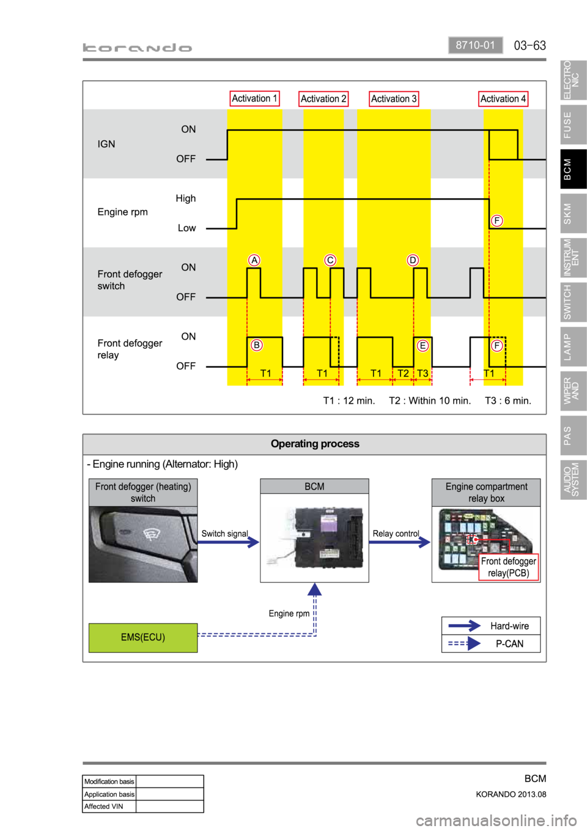
Task: Click the Relay control arrow
Action: pyautogui.click(x=401, y=542)
